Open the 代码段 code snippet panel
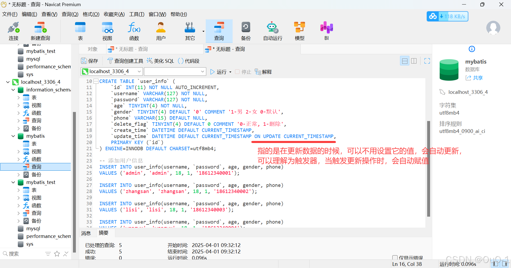Viewport: 511px width, 268px height. click(x=188, y=61)
